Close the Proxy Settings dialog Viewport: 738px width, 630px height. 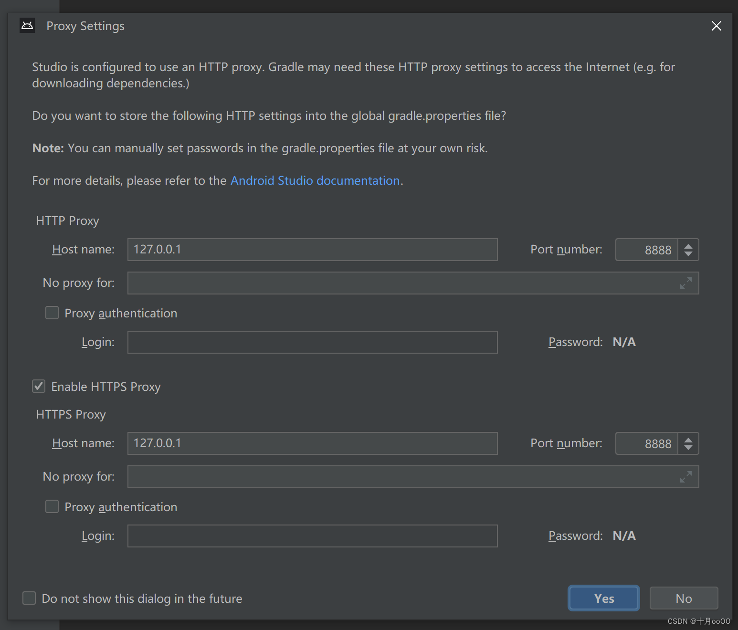tap(716, 26)
